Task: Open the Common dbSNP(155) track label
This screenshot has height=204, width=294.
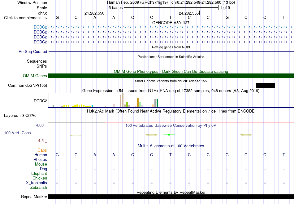Action: [x=27, y=86]
